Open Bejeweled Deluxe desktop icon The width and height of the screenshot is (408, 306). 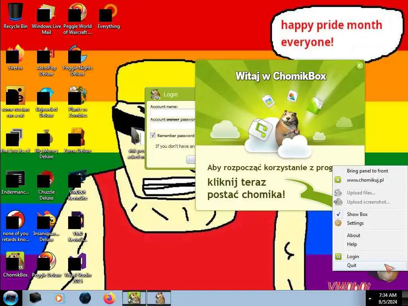click(46, 102)
